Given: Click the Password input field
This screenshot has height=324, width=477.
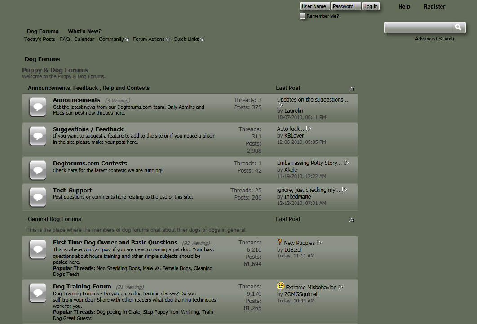Looking at the screenshot, I should coord(346,6).
